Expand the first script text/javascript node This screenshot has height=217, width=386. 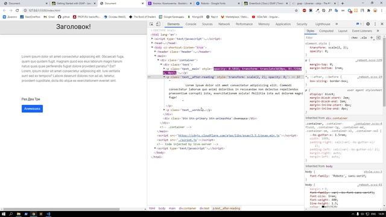pos(152,39)
